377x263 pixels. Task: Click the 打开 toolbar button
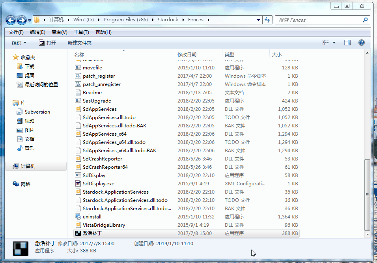click(48, 43)
